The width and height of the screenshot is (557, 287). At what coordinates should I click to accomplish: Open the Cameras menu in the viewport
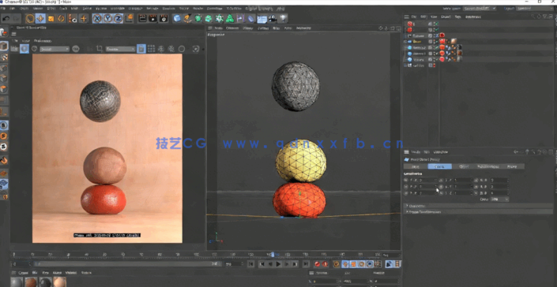(232, 28)
